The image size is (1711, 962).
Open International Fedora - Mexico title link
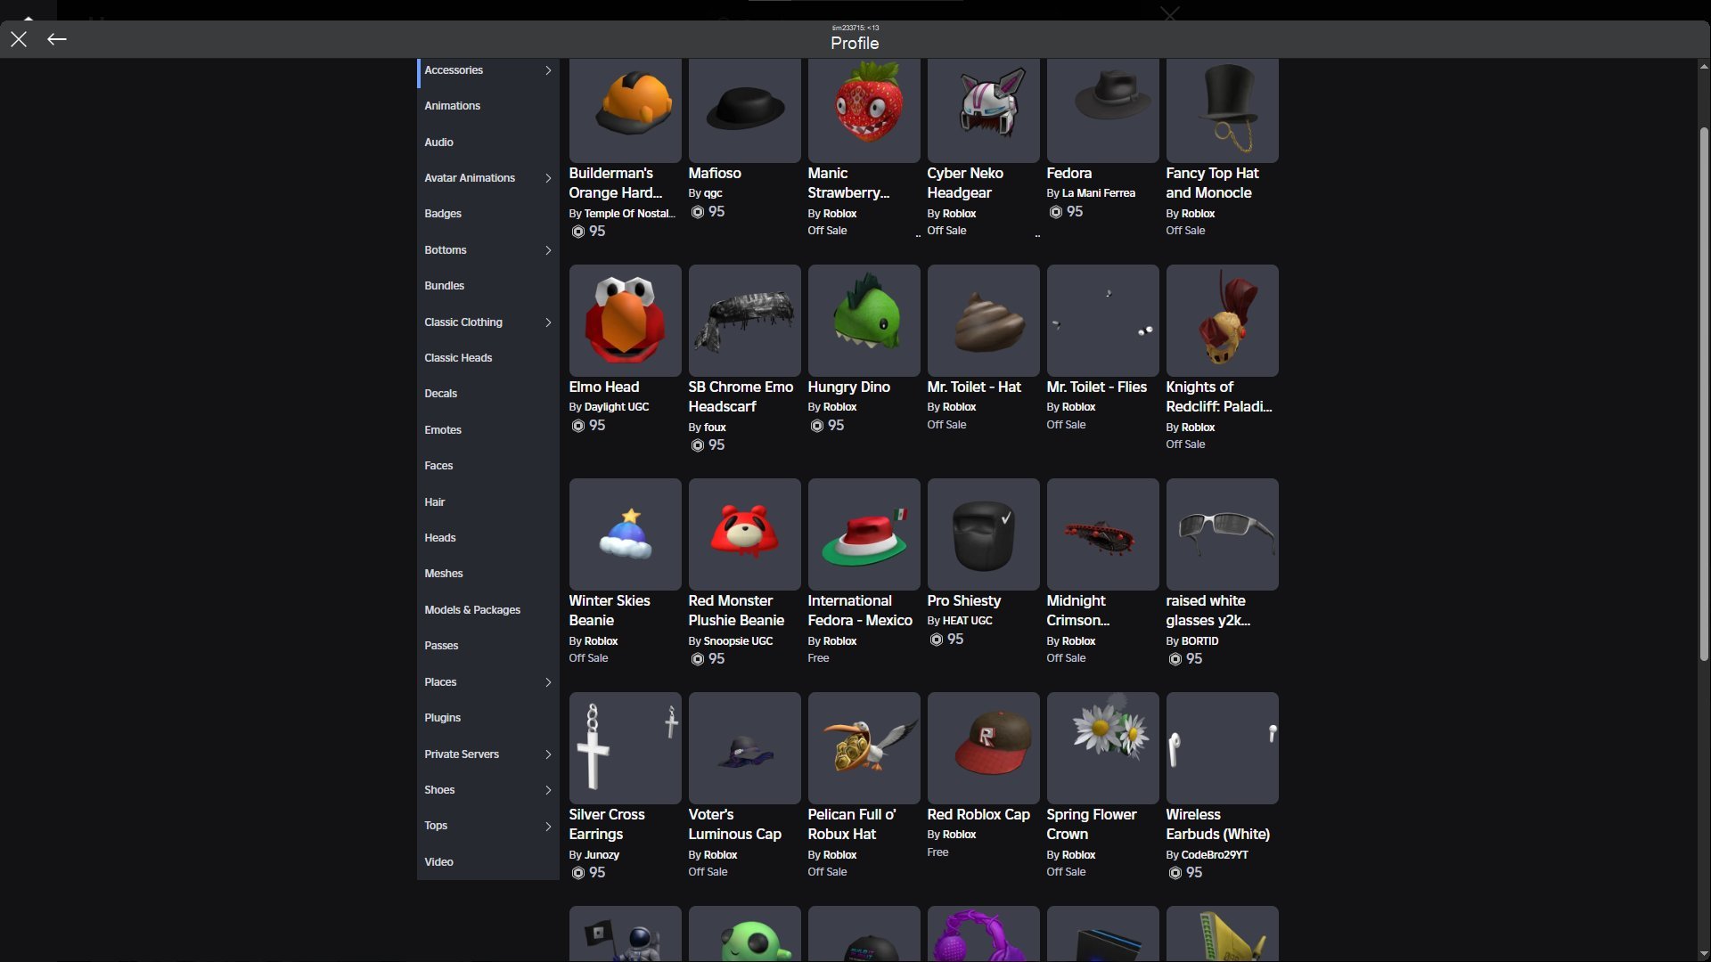coord(860,610)
